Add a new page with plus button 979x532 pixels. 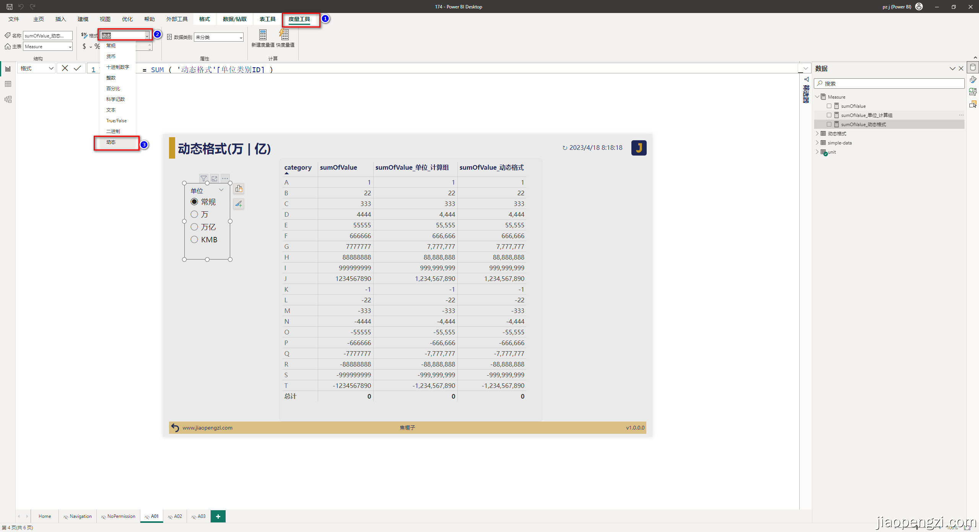(x=218, y=516)
